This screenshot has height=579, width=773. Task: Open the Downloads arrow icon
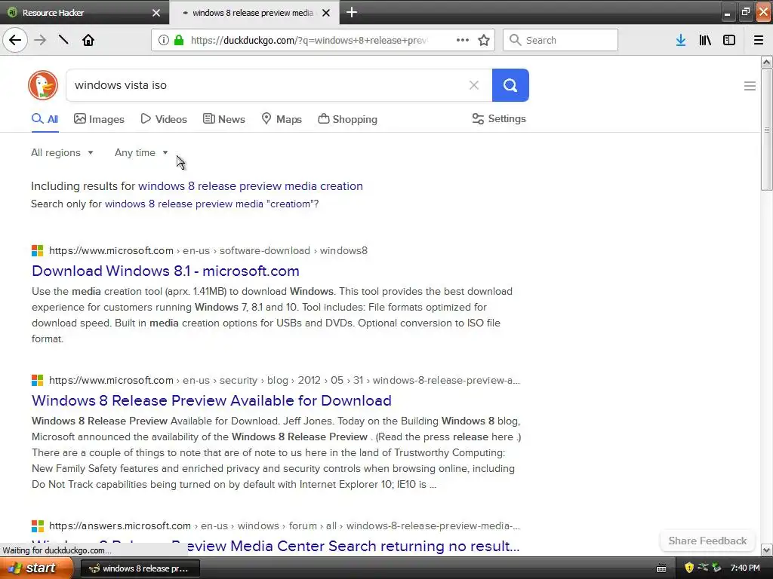(681, 40)
